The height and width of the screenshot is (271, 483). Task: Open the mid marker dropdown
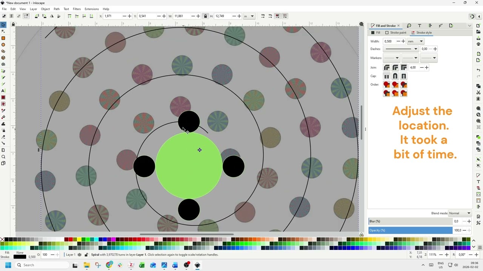click(x=410, y=58)
